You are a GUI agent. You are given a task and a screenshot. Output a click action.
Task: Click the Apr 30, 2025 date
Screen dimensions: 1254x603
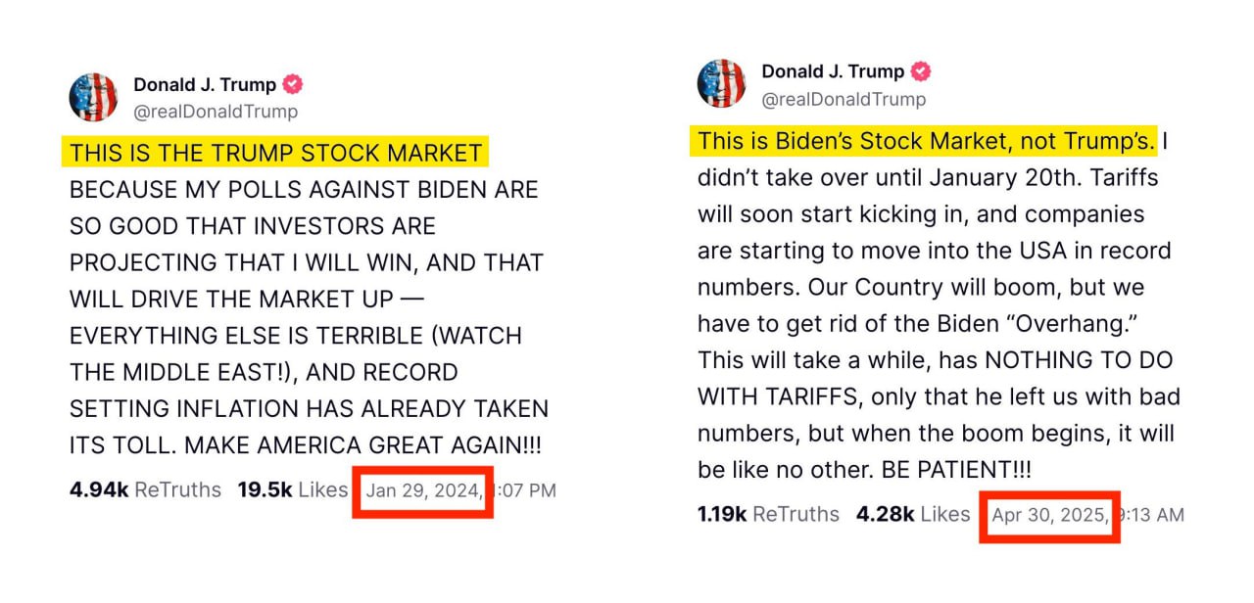[x=1050, y=515]
